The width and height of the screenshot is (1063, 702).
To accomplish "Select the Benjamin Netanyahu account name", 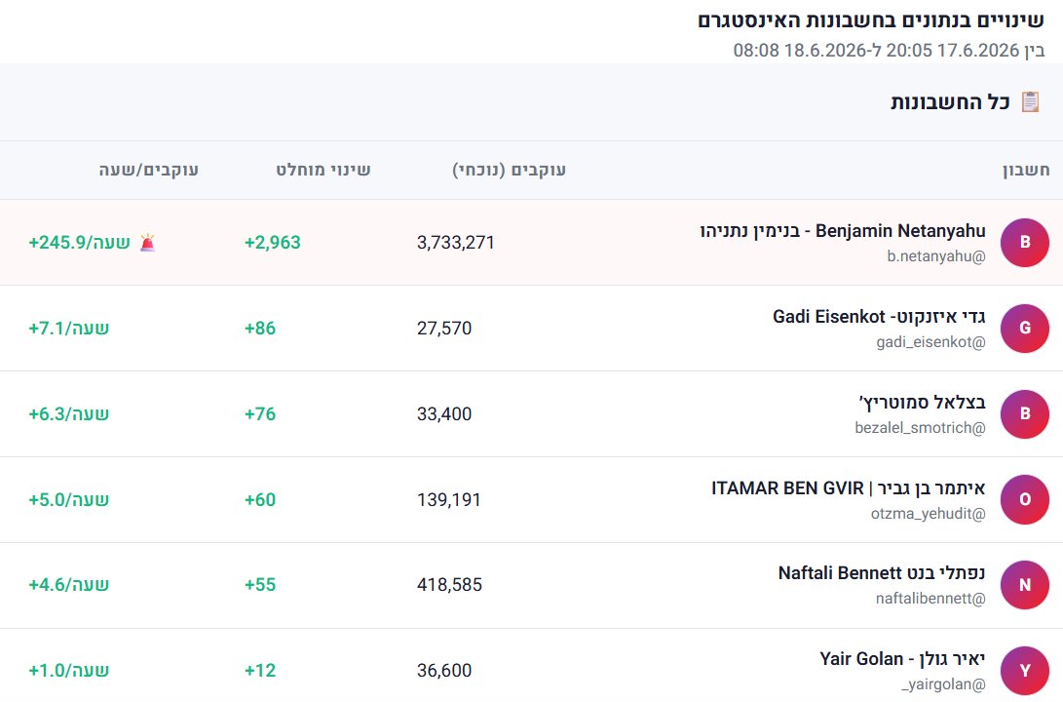I will 843,231.
